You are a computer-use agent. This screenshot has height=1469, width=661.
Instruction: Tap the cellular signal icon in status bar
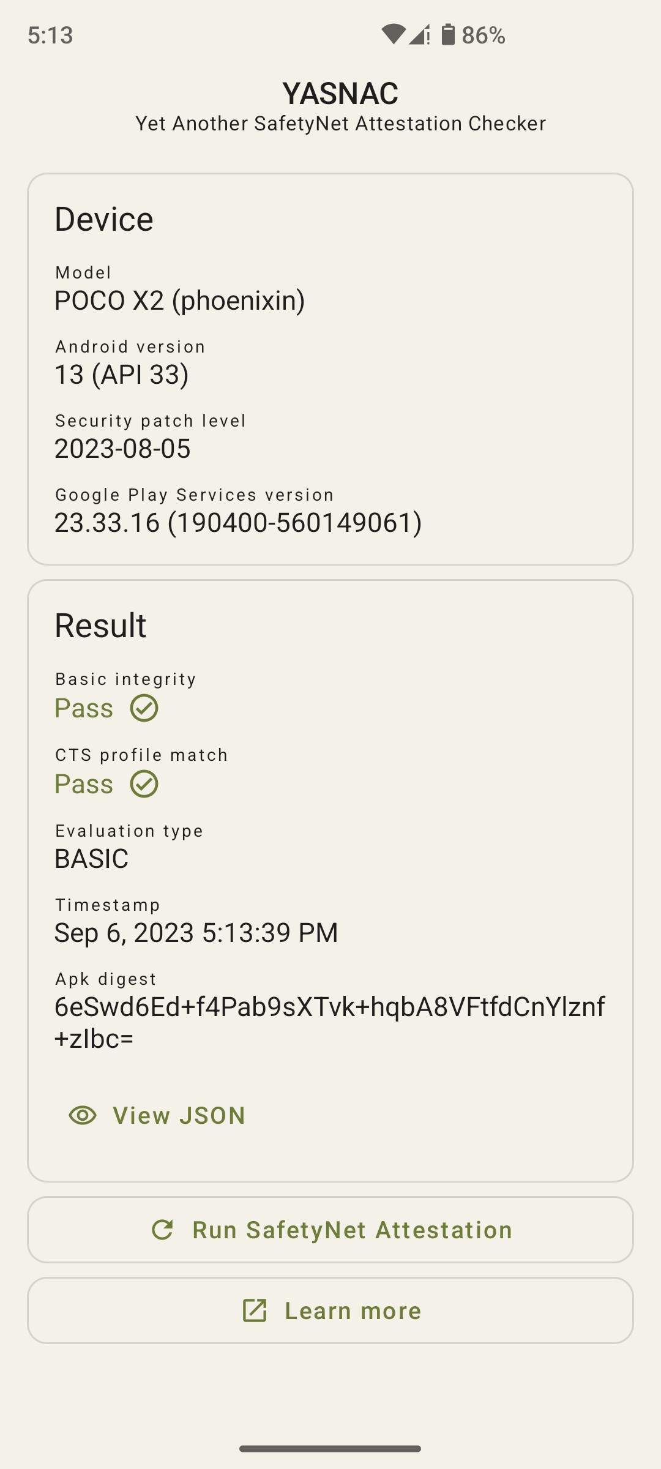419,34
